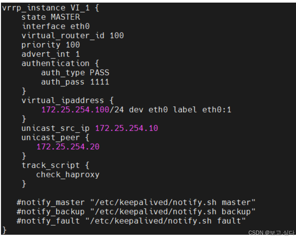Click the priority 100 line
Image resolution: width=296 pixels, height=238 pixels.
[x=50, y=45]
